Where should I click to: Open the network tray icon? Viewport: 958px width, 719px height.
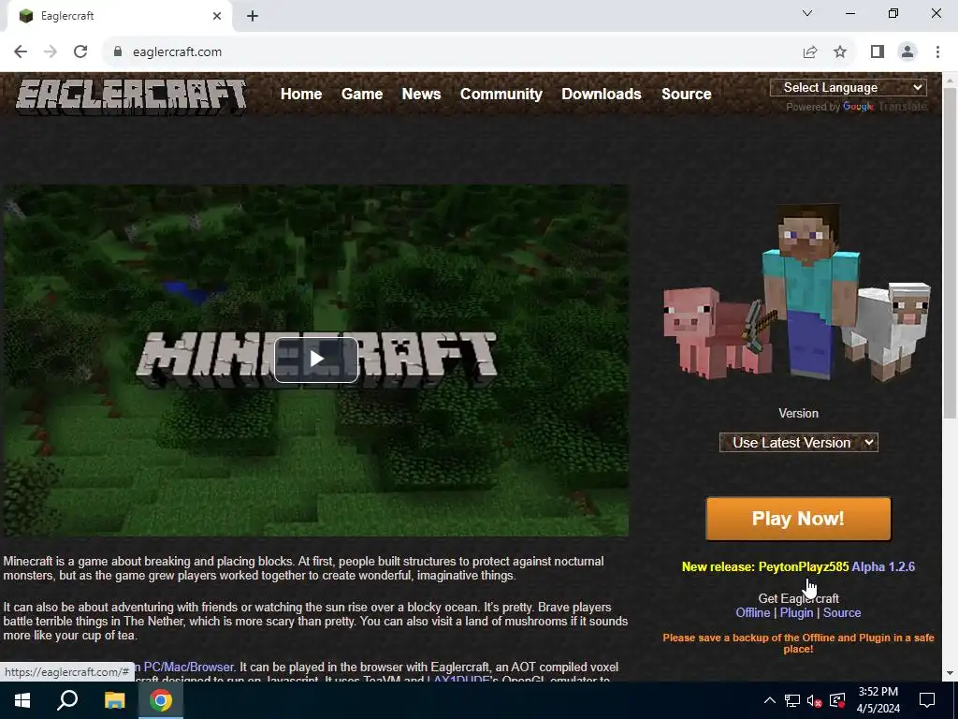(792, 700)
